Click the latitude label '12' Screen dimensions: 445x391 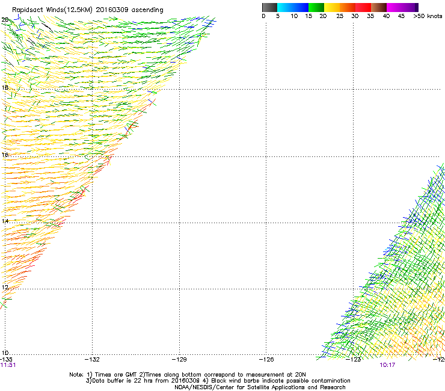(x=5, y=288)
